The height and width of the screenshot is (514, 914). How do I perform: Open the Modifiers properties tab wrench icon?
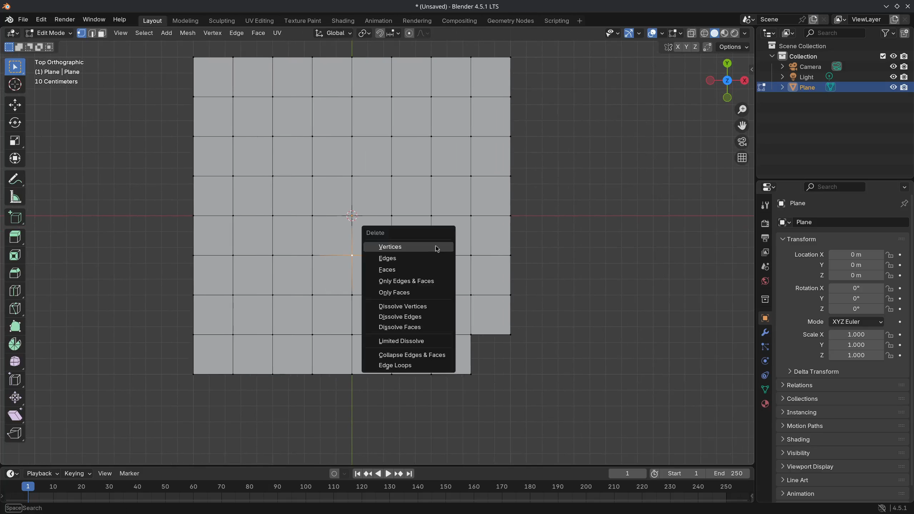coord(765,332)
